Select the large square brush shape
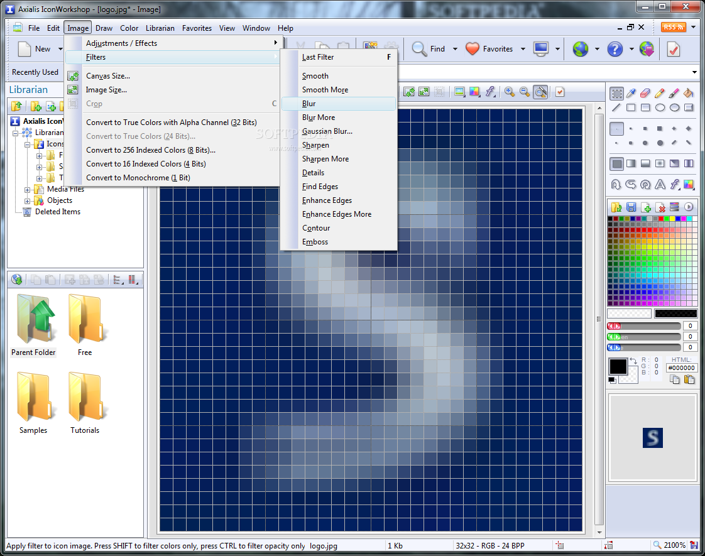The image size is (705, 556). [660, 129]
